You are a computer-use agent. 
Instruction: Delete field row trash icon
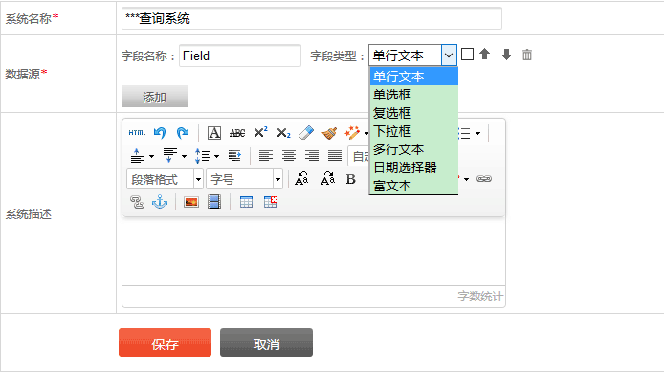pos(527,55)
